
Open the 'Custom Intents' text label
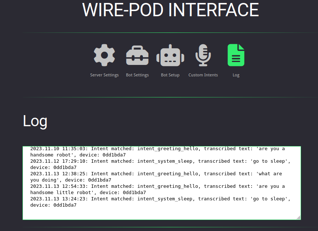pyautogui.click(x=203, y=75)
